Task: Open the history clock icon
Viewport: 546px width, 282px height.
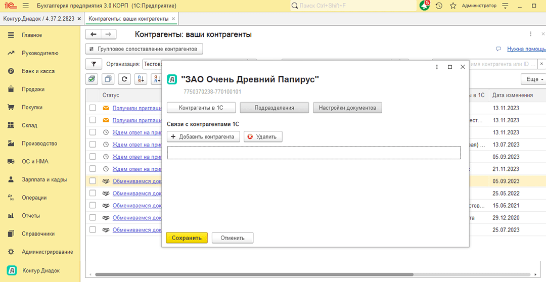Action: (x=439, y=6)
